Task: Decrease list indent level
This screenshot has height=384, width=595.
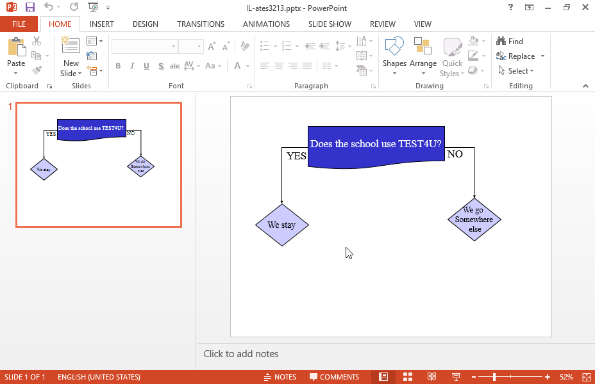Action: point(310,46)
